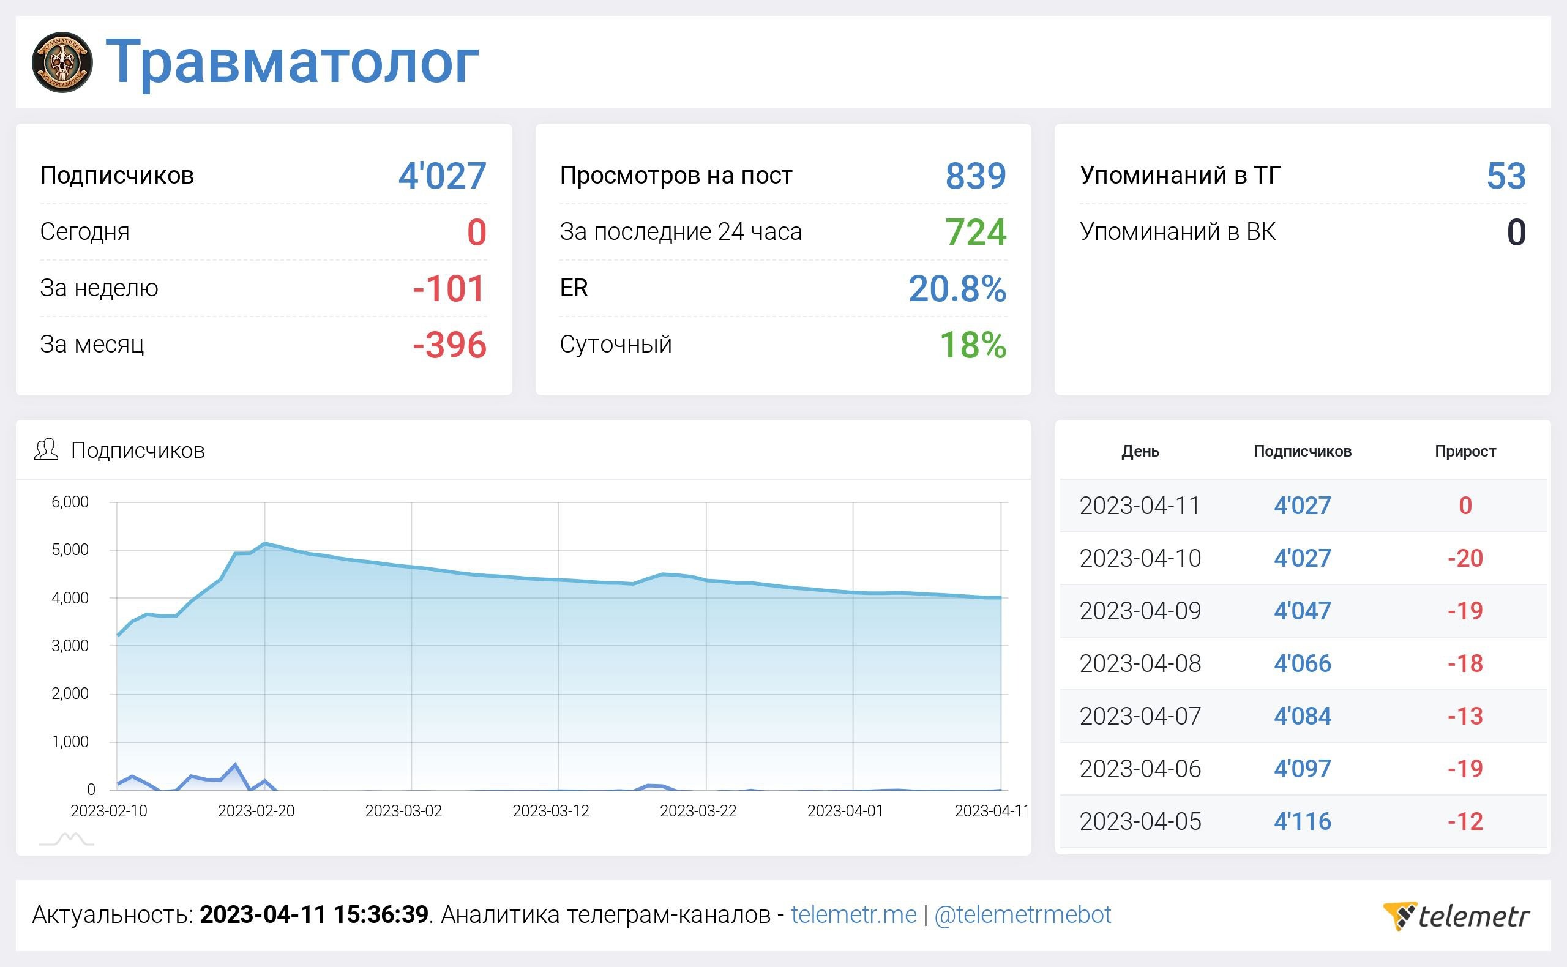
Task: Click the Подписчиков label in first card
Action: pyautogui.click(x=117, y=174)
